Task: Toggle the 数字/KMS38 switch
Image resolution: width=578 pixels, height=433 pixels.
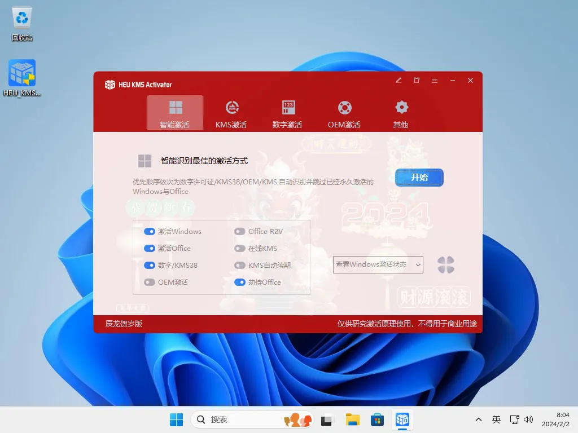Action: pyautogui.click(x=149, y=266)
